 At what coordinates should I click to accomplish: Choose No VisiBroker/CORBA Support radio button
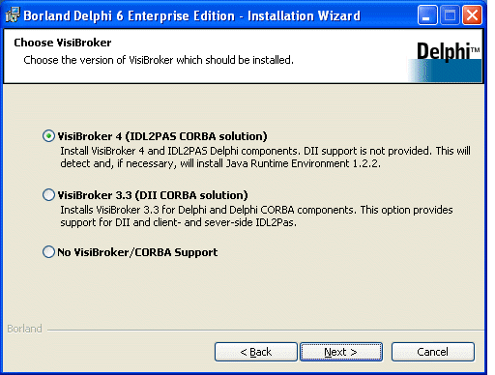48,252
